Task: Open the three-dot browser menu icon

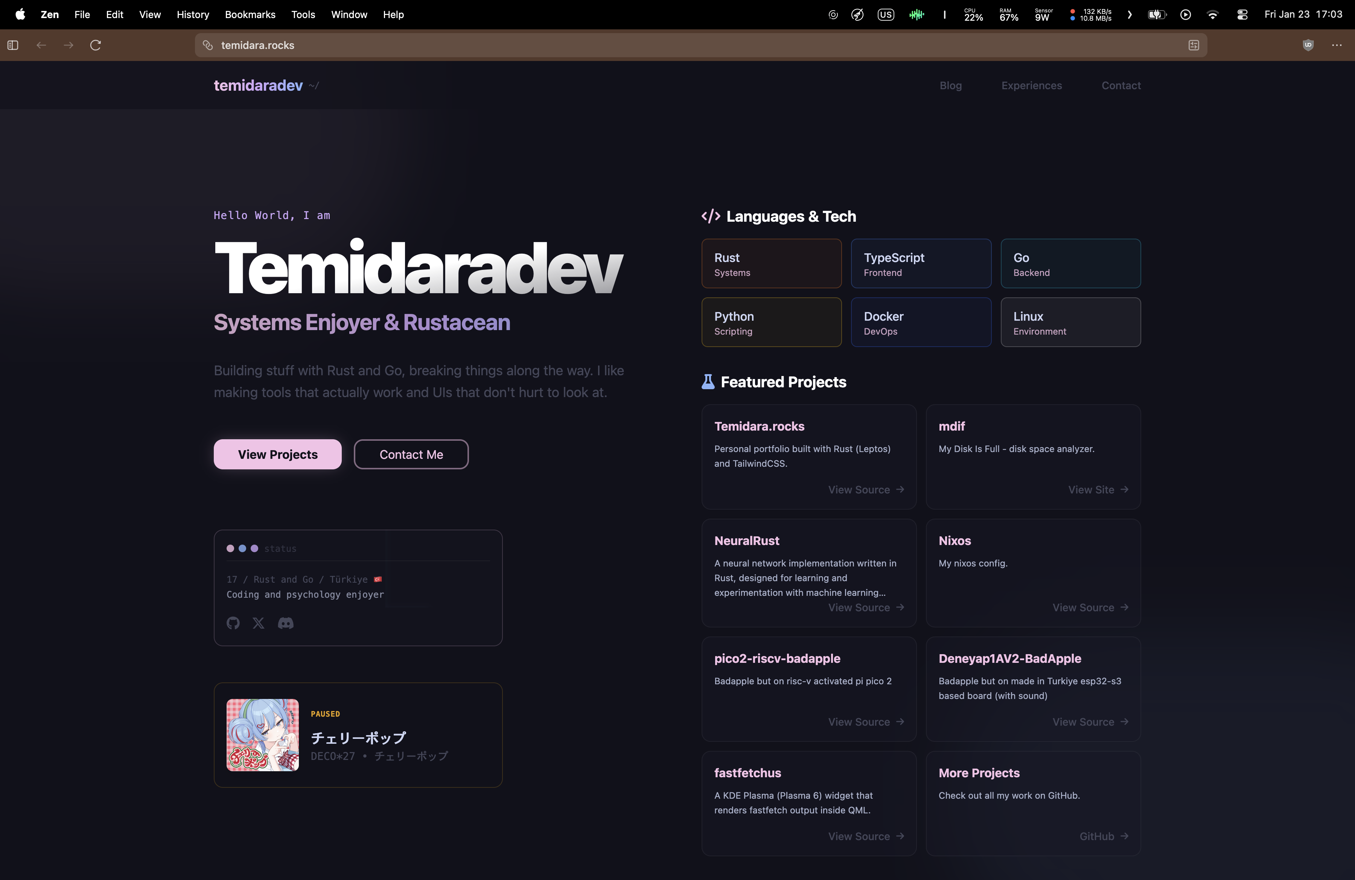Action: point(1337,45)
